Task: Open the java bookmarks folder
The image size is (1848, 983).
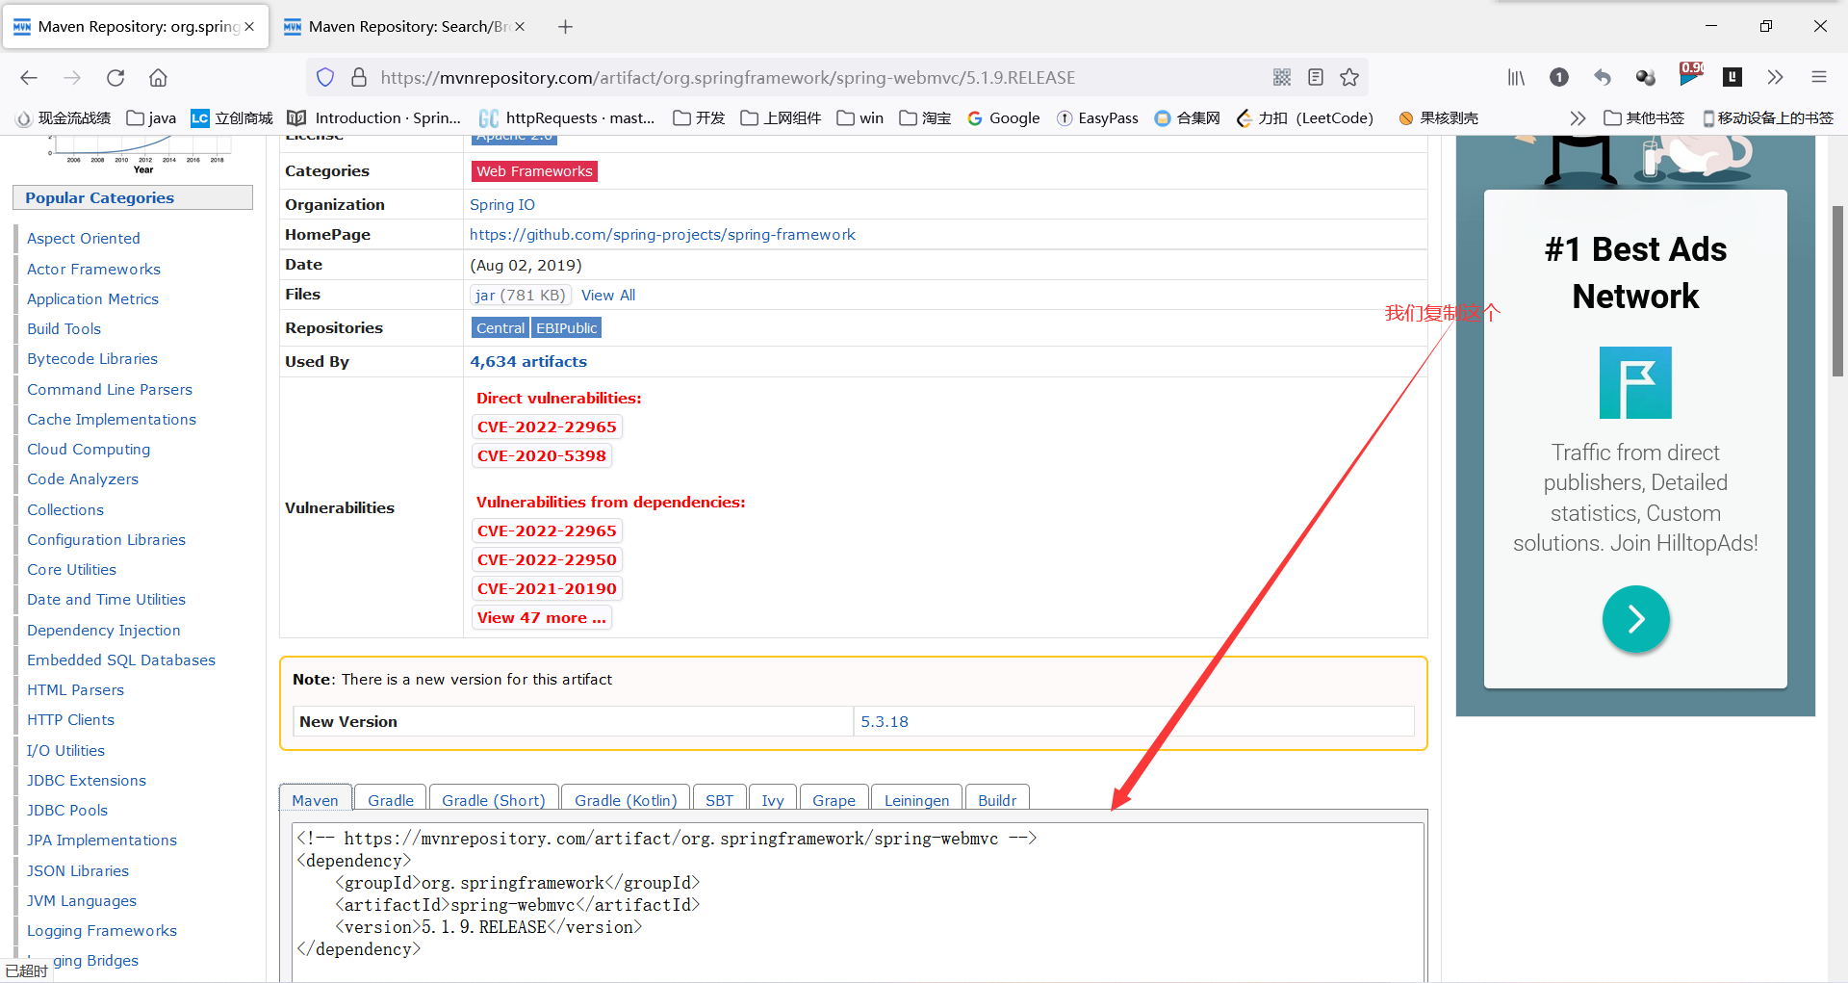Action: (152, 118)
